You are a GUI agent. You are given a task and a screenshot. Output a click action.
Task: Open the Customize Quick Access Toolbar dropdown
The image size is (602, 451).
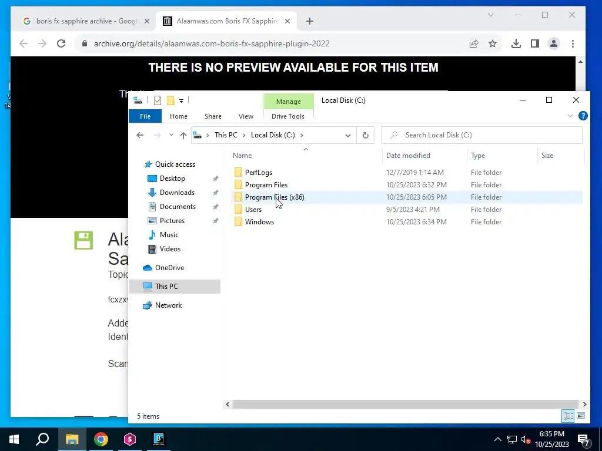[x=181, y=101]
